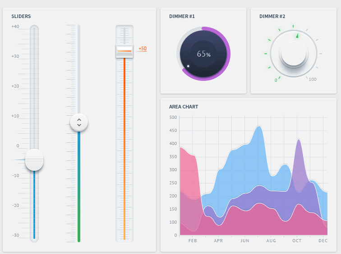Viewport: 341px width, 254px height.
Task: Click the 200 value on the chart y-axis
Action: click(173, 196)
